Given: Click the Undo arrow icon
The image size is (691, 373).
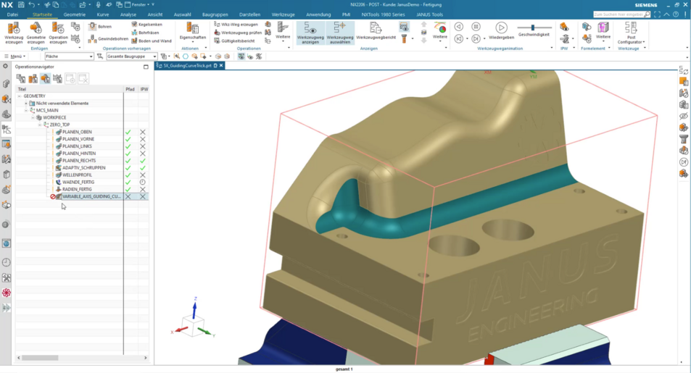Looking at the screenshot, I should (31, 4).
